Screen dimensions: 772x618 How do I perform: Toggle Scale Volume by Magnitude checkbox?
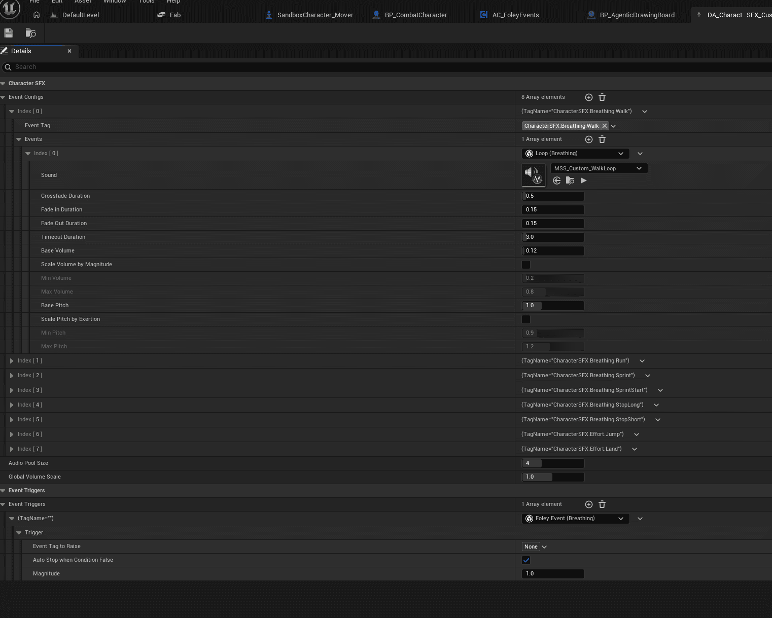[526, 265]
